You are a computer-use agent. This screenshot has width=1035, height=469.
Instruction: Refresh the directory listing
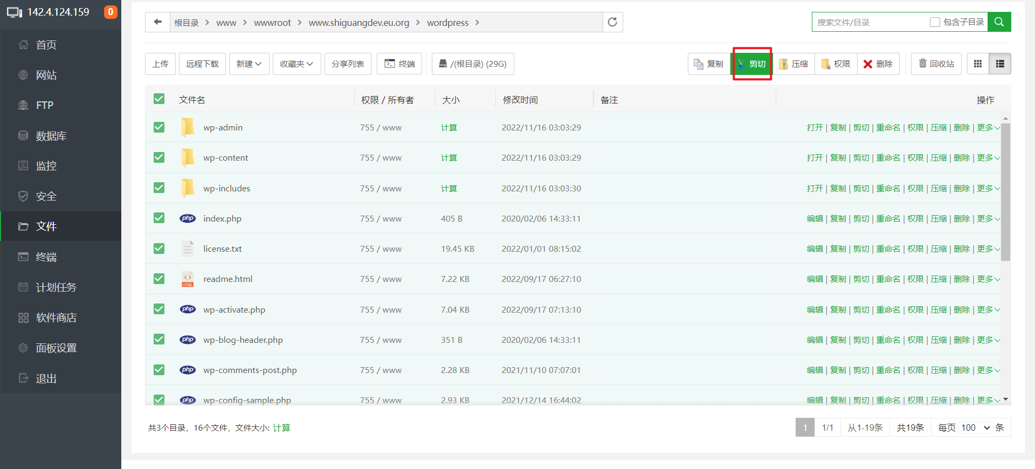612,22
